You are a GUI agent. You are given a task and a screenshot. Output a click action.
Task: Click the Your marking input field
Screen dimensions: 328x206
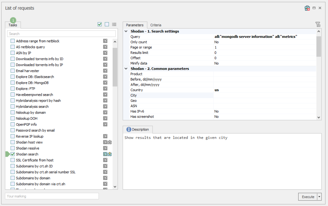coord(52,196)
